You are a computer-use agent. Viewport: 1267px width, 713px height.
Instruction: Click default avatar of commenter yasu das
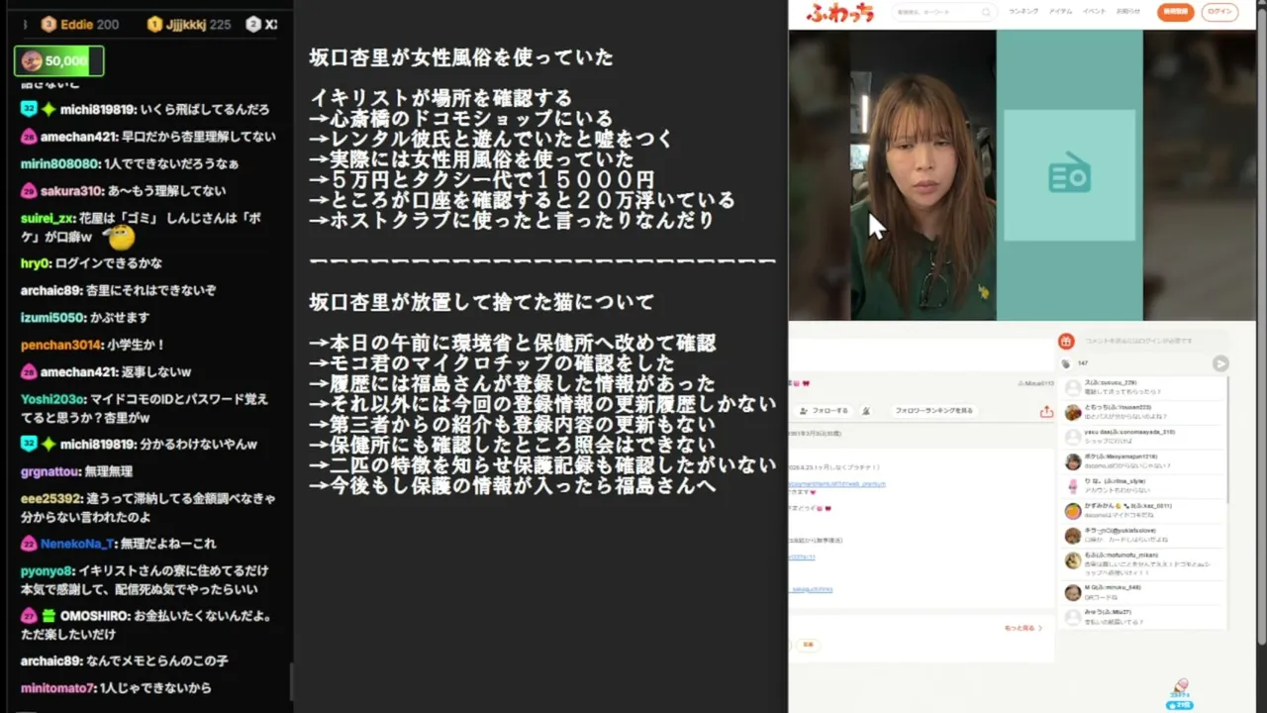coord(1072,437)
